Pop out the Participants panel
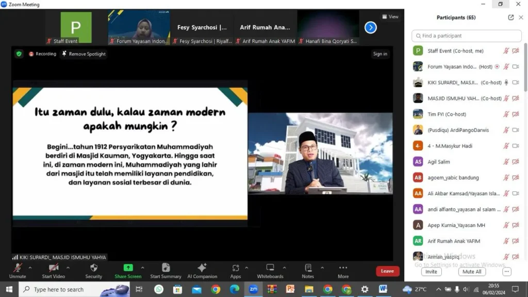The width and height of the screenshot is (528, 297). pos(511,18)
